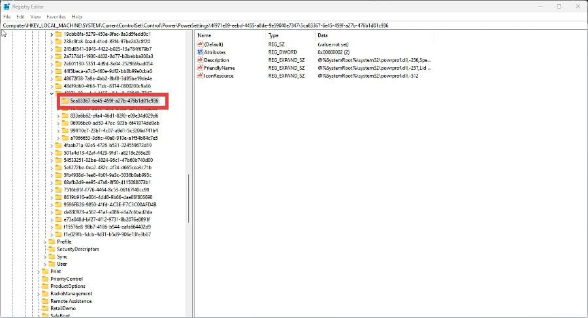Viewport: 588px width, 318px height.
Task: Select the Description value name
Action: coord(216,60)
